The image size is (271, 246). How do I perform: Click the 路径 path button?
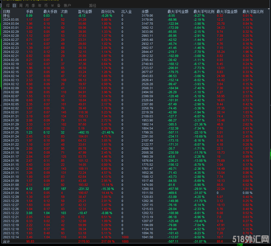click(x=93, y=5)
